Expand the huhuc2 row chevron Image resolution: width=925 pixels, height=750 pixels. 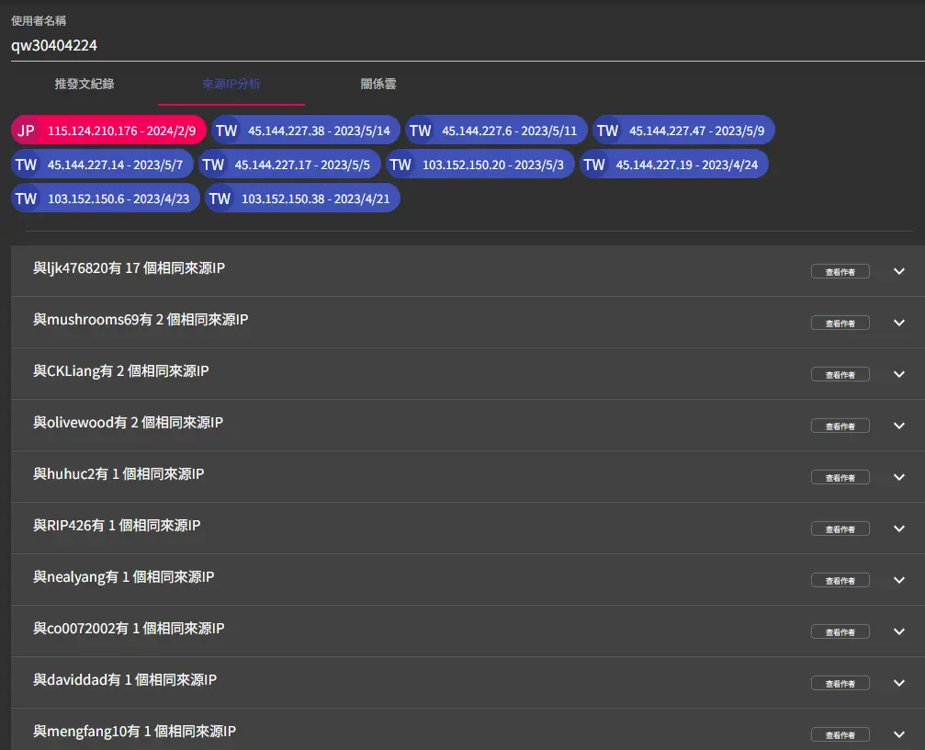point(899,477)
